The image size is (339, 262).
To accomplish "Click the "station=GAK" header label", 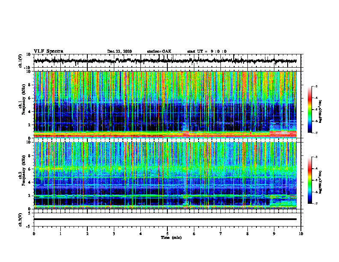I will tap(159, 51).
